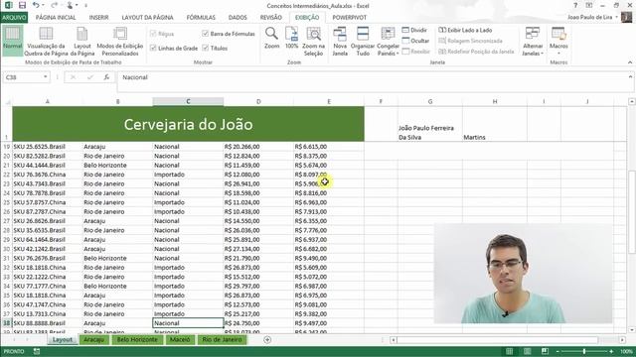
Task: Switch to PÁGINA INICIAL tab
Action: (x=56, y=18)
